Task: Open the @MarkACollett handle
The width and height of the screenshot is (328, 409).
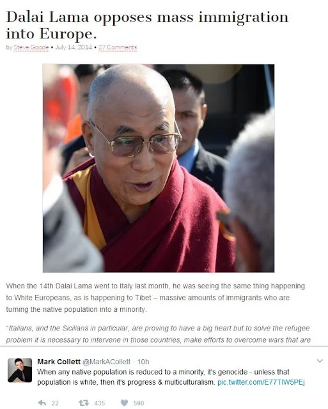Action: point(107,362)
